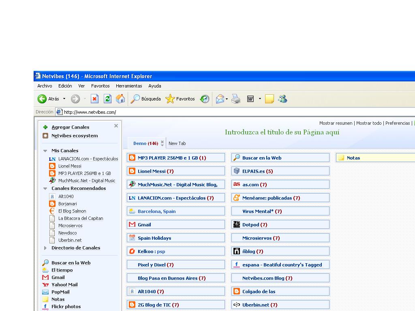Open the Preferencias link
This screenshot has height=311, width=415.
click(398, 123)
